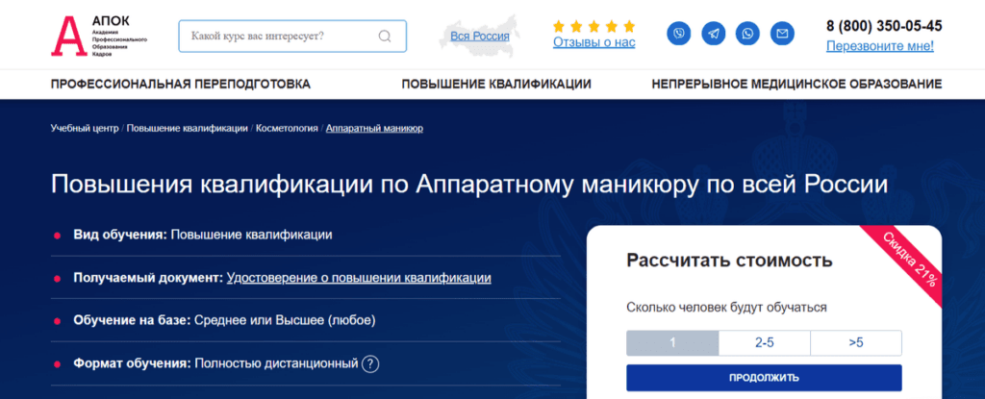Open the Telegram contact icon

pyautogui.click(x=713, y=35)
